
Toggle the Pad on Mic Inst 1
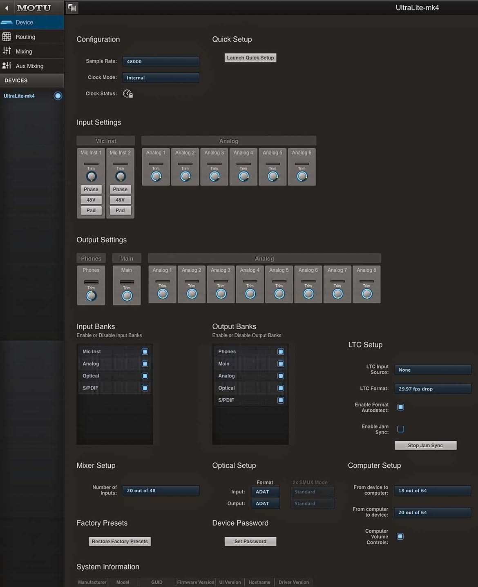tap(91, 211)
